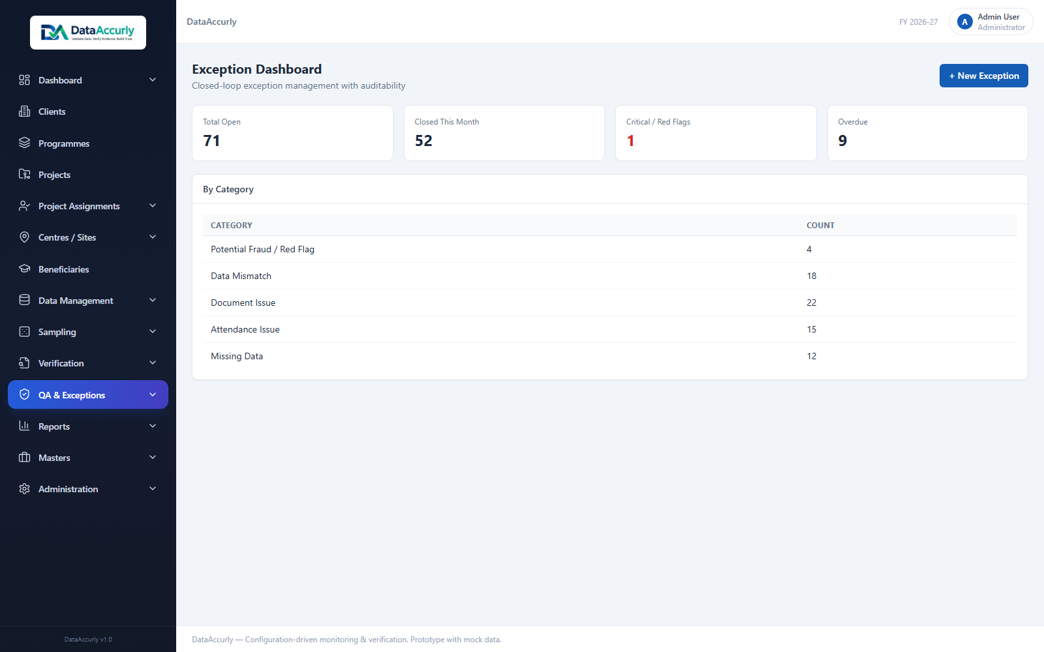Click the Potential Fraud / Red Flag row
This screenshot has width=1044, height=652.
[610, 249]
